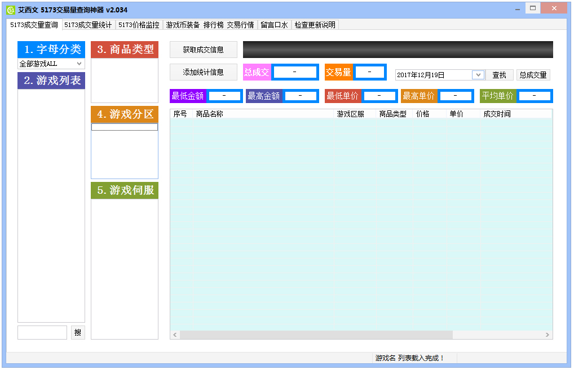The height and width of the screenshot is (370, 574).
Task: Click the horizontal scrollbar left arrow
Action: tap(175, 335)
